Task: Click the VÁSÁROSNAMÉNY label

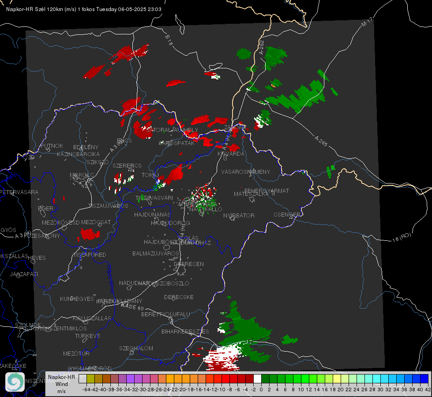Action: tap(246, 172)
